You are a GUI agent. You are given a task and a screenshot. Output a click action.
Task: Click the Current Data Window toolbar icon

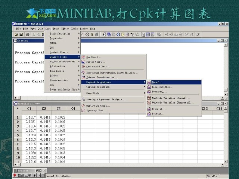148,35
